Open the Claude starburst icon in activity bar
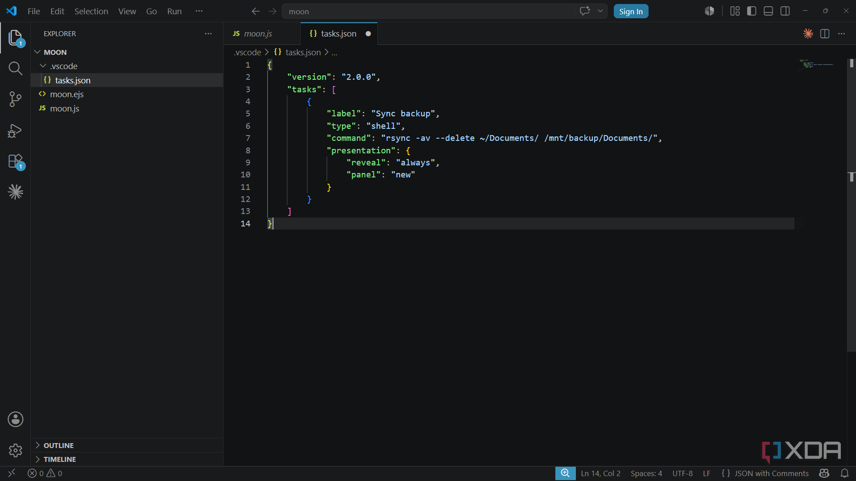Screen dimensions: 856x481 point(15,192)
